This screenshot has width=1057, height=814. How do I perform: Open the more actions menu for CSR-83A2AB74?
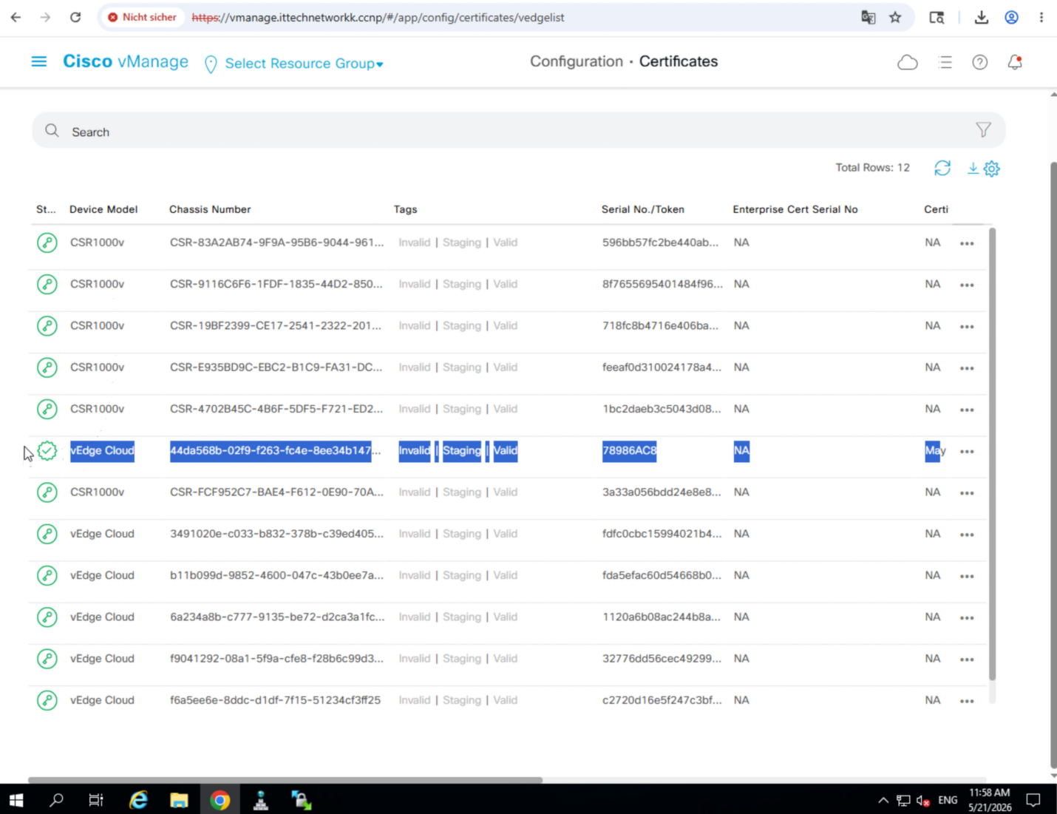coord(967,243)
